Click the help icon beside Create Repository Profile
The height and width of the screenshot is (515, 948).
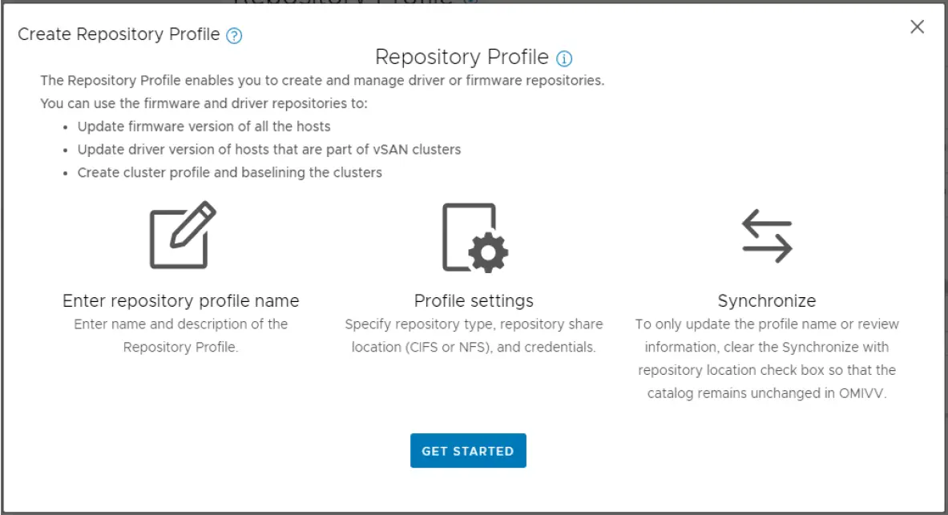coord(234,35)
